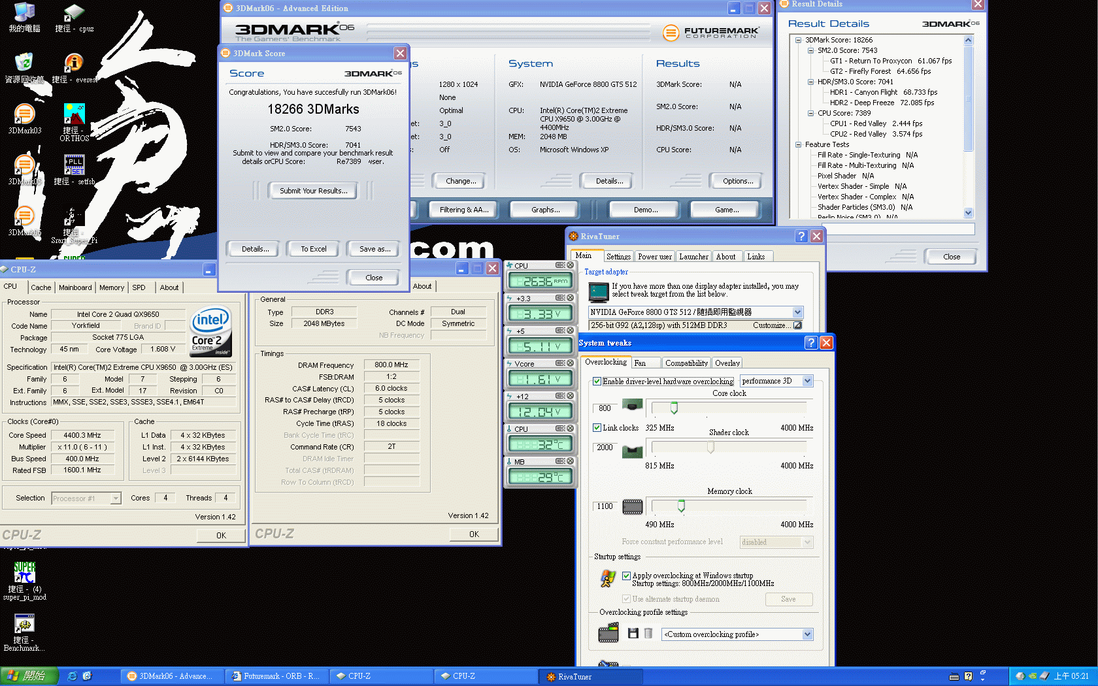Viewport: 1098px width, 686px height.
Task: Select the super_pi_mod desktop icon
Action: (x=24, y=581)
